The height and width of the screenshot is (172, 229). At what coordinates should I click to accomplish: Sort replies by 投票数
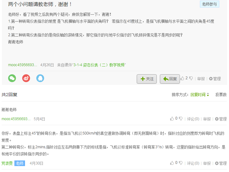click(221, 95)
